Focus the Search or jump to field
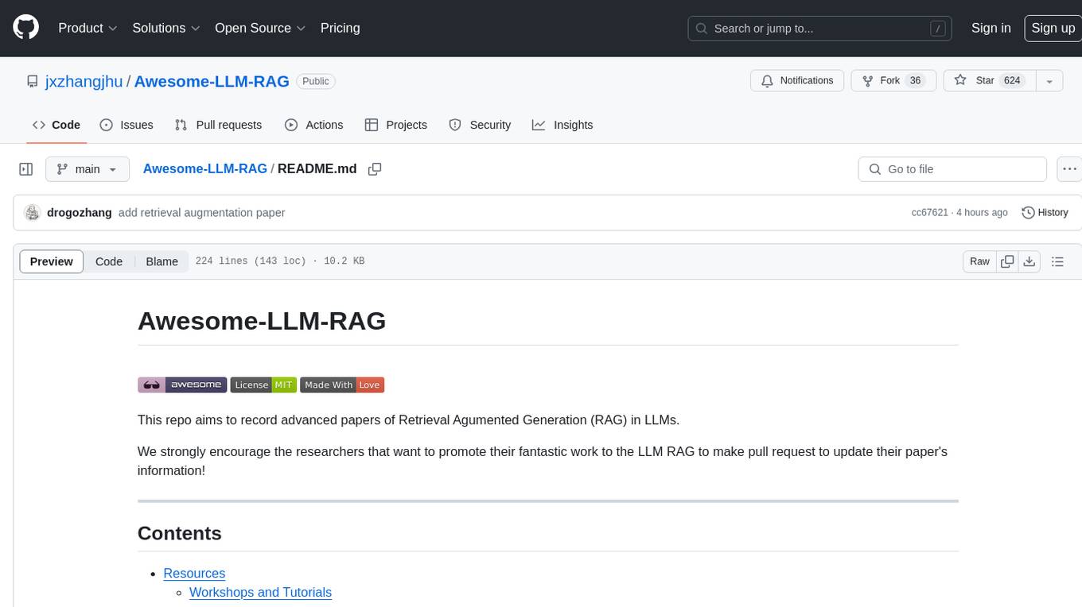 (x=821, y=29)
